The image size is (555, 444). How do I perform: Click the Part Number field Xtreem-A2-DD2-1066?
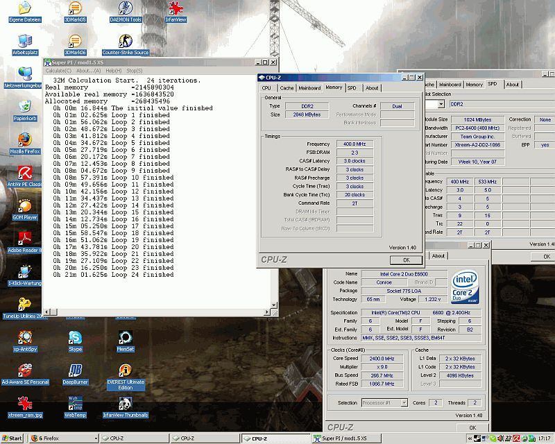point(478,145)
